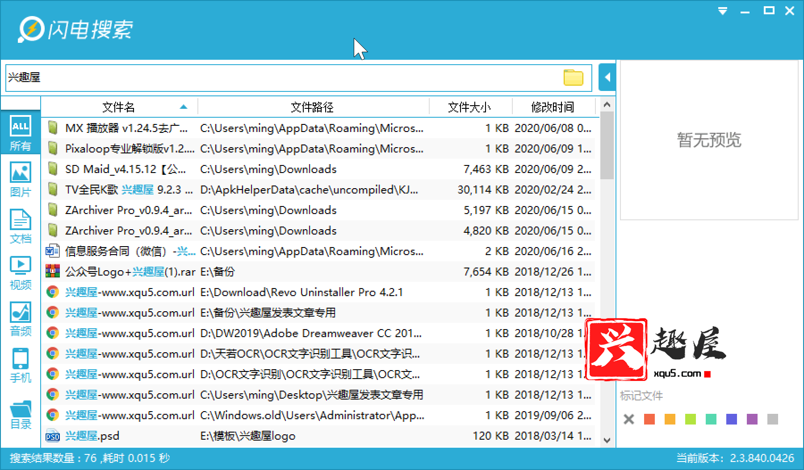Image resolution: width=804 pixels, height=470 pixels.
Task: Sort by 文件路径 column header
Action: coord(312,107)
